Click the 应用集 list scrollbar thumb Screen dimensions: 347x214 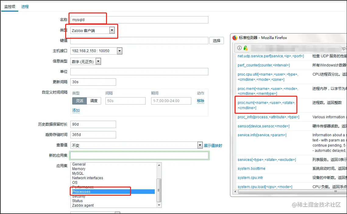tap(159, 190)
